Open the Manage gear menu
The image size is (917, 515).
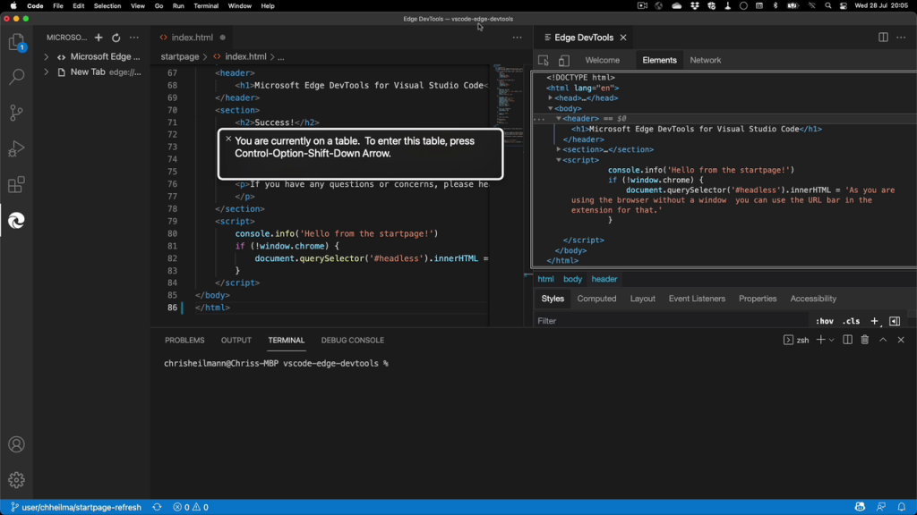[16, 480]
